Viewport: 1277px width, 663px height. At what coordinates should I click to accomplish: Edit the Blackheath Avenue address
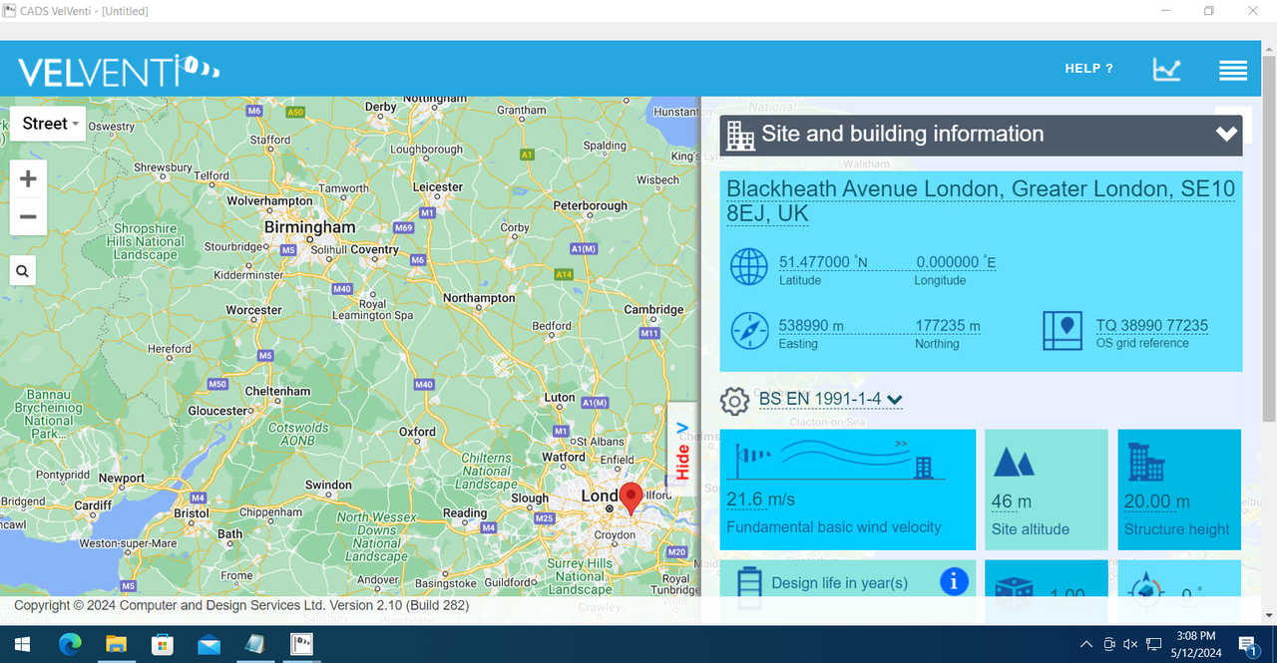click(981, 200)
